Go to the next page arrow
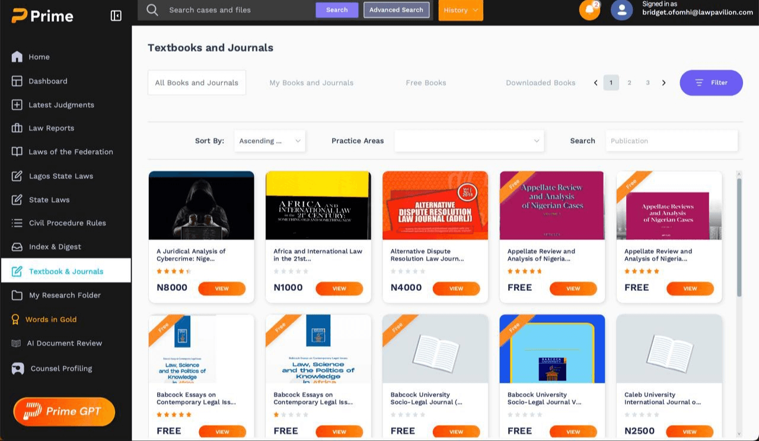 point(664,83)
